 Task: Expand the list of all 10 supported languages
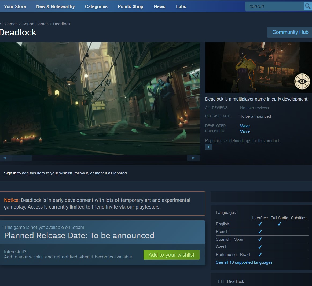244,262
